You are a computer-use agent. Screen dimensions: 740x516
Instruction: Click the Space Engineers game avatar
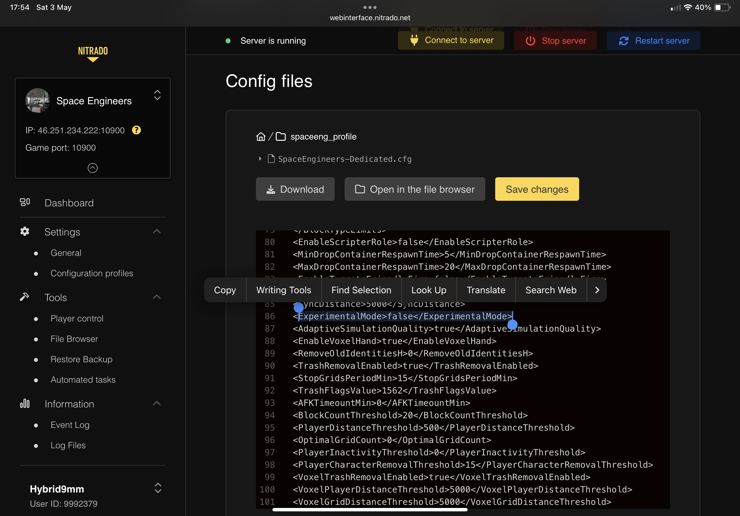38,101
